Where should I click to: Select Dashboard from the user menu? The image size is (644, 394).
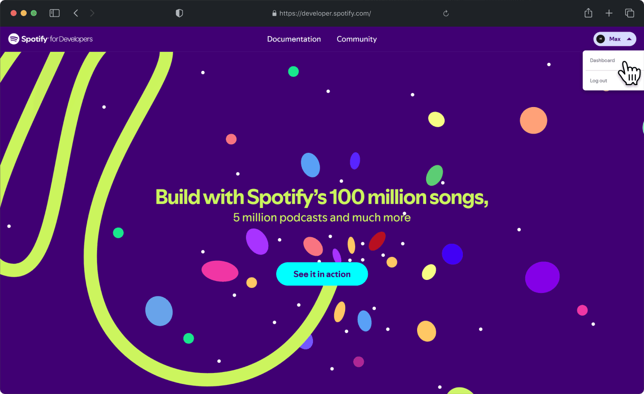click(x=602, y=60)
